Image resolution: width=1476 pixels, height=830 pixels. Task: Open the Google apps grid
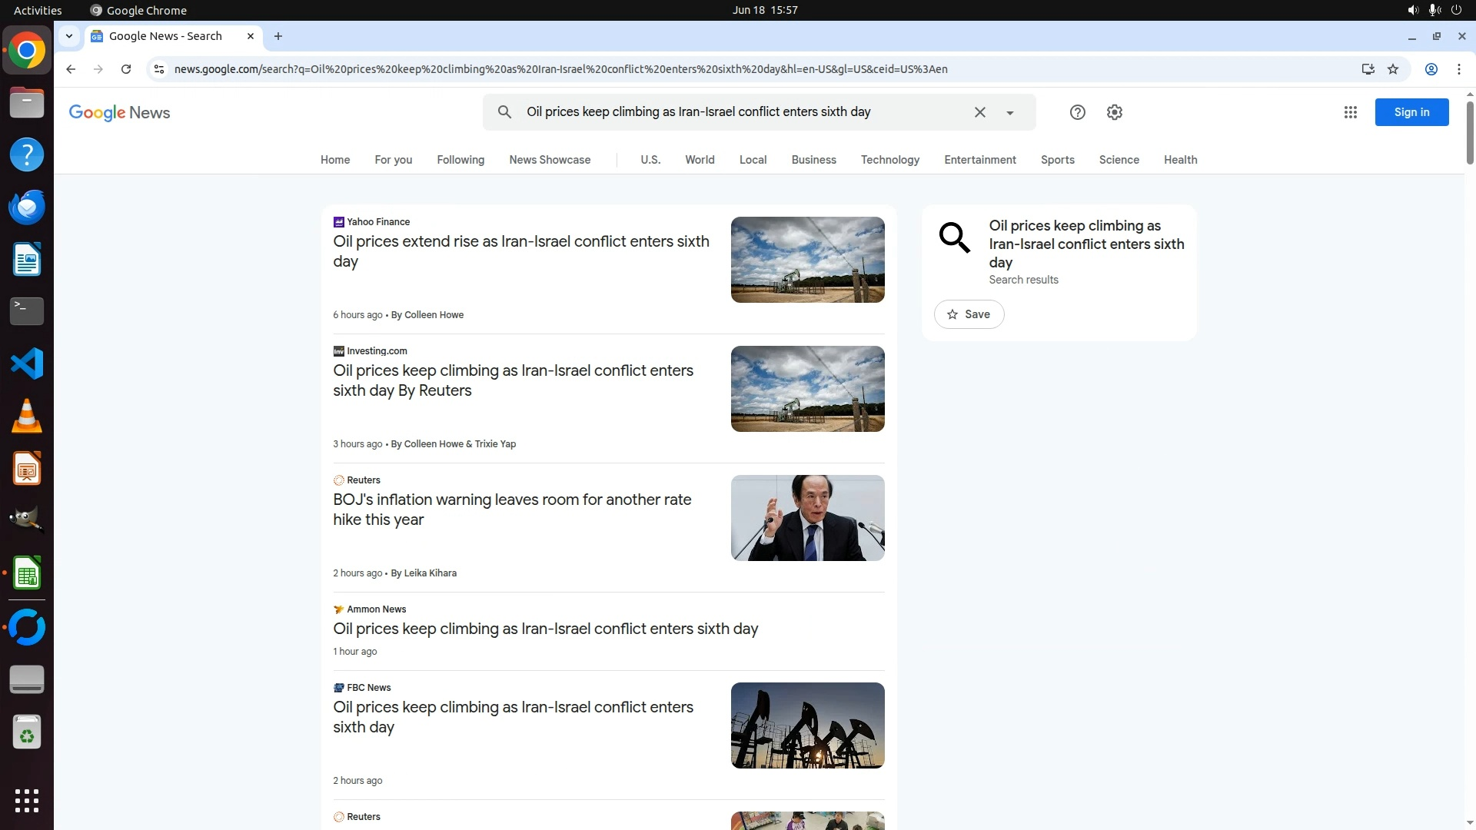[1350, 112]
